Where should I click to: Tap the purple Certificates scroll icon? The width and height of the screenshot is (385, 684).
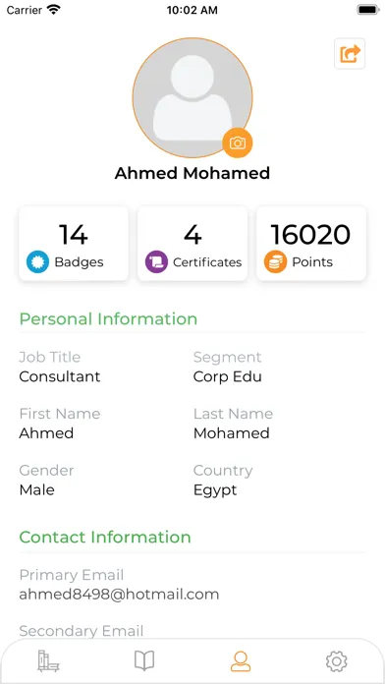click(x=156, y=262)
